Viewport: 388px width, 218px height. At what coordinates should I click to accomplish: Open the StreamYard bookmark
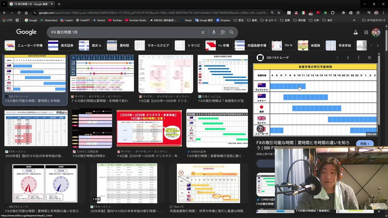(48, 20)
